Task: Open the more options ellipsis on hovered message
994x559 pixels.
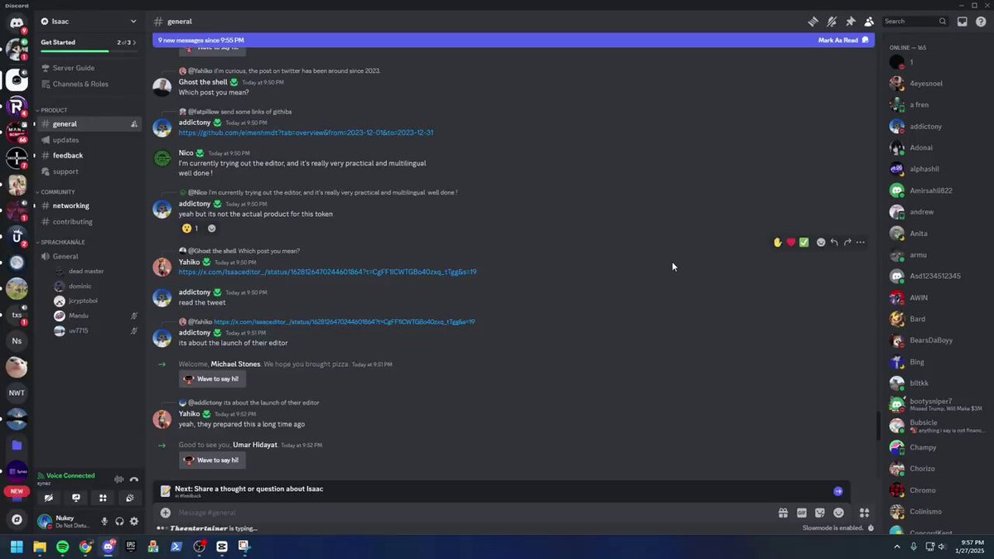Action: coord(861,243)
